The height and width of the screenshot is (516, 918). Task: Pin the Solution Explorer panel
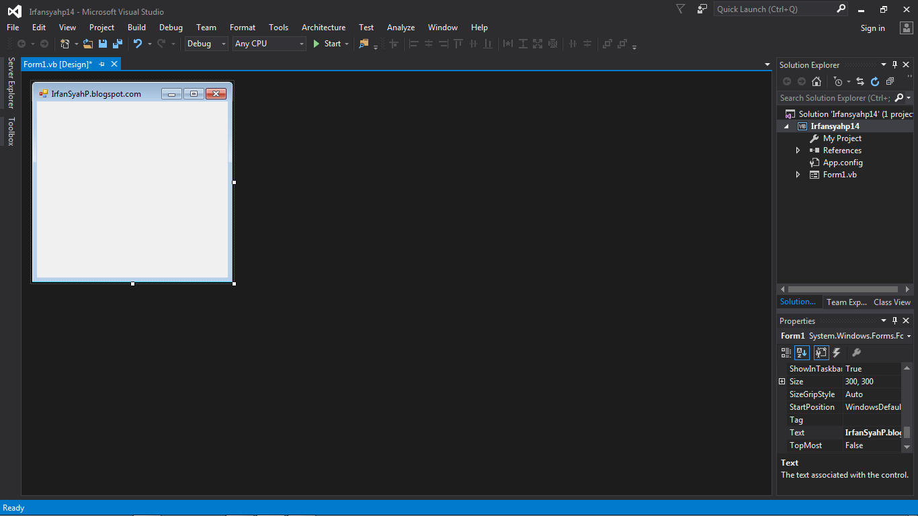tap(894, 64)
